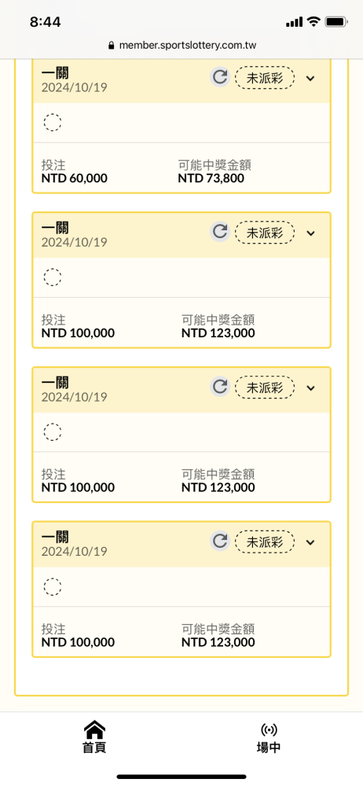This screenshot has width=363, height=786.
Task: Open the 首頁 home icon
Action: pos(94,729)
